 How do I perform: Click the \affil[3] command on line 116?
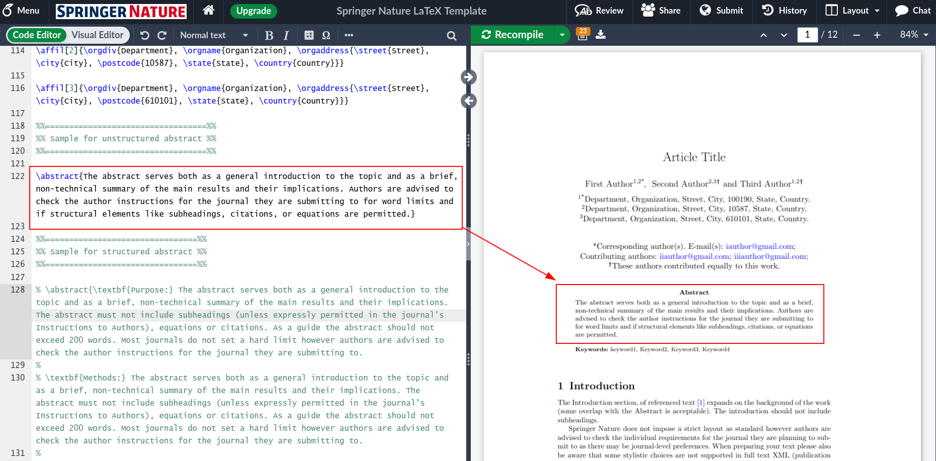[57, 88]
